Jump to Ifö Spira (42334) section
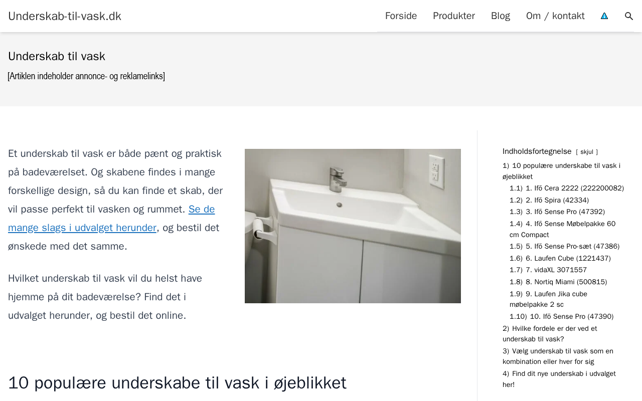 pyautogui.click(x=549, y=200)
